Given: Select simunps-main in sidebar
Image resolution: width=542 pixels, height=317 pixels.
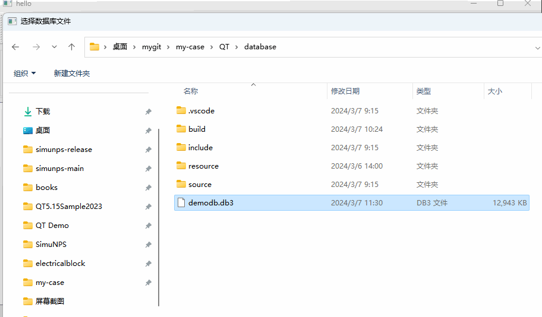Looking at the screenshot, I should pos(60,169).
